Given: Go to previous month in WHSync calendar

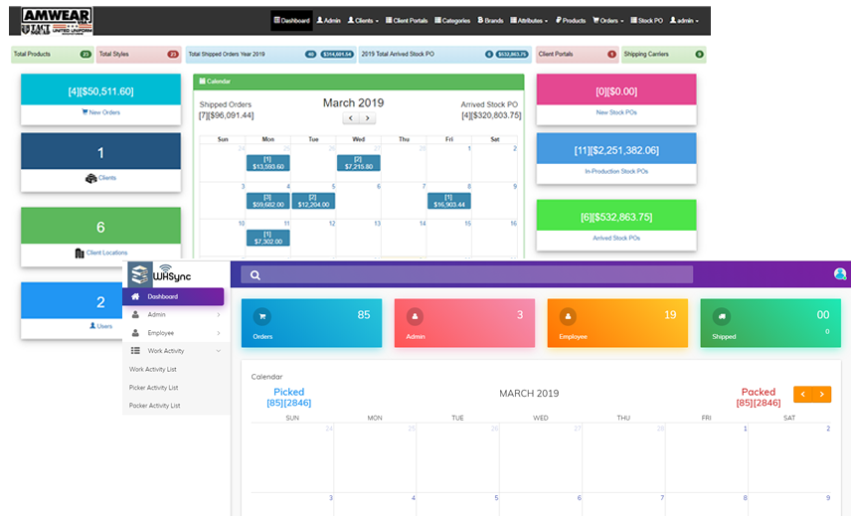Looking at the screenshot, I should click(802, 394).
